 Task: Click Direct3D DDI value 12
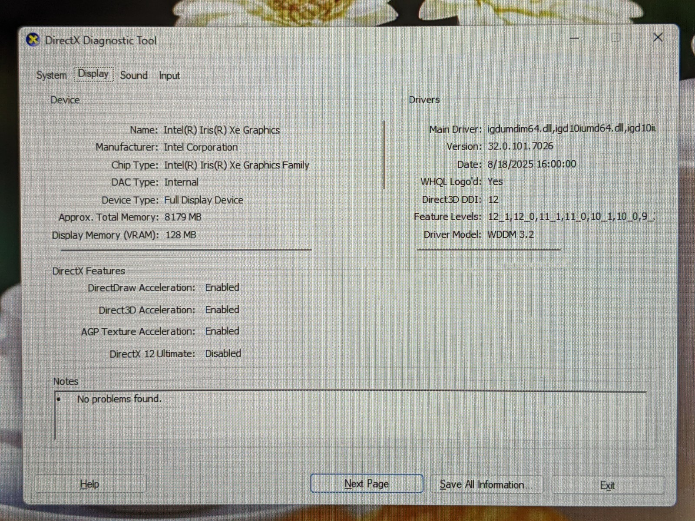493,199
